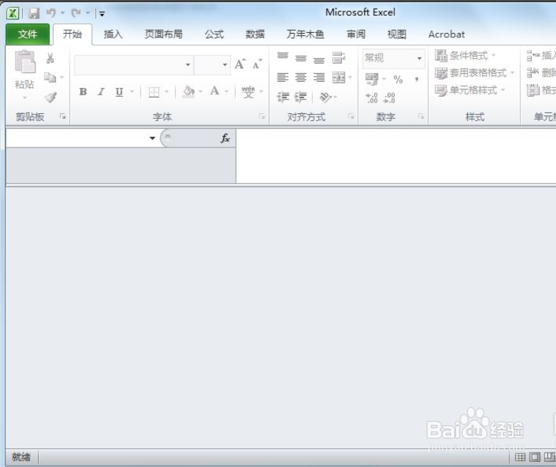Screen dimensions: 556x467
Task: Open the 数据 (Data) tab
Action: (x=255, y=34)
